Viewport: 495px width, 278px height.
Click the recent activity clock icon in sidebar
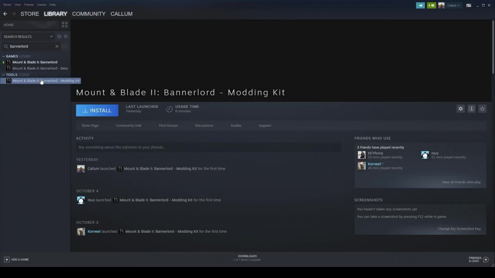coord(59,37)
